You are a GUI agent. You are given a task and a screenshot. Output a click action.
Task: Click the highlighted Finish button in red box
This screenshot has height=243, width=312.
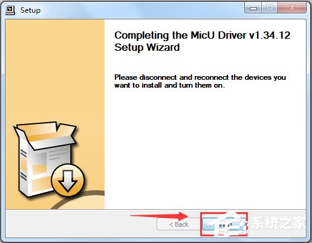click(224, 224)
